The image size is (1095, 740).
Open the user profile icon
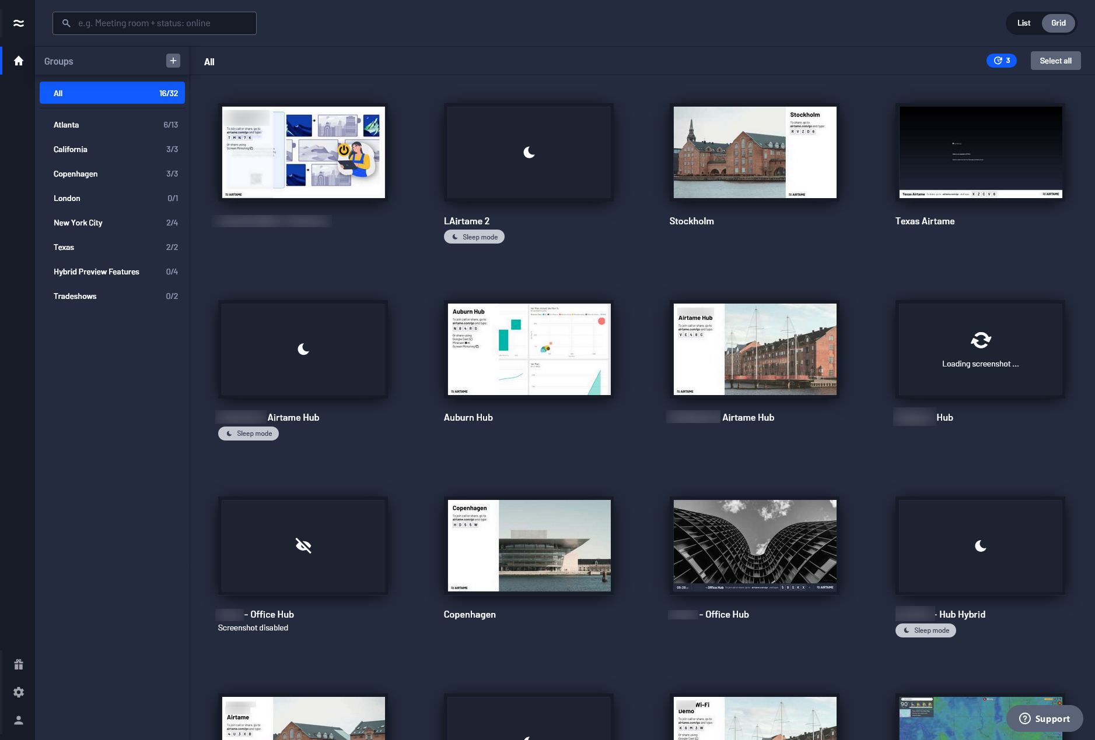[x=19, y=720]
